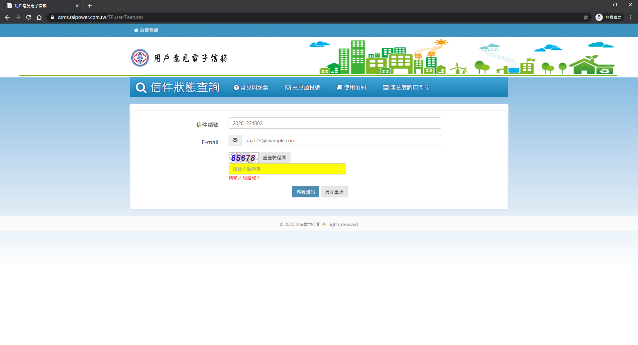638x345 pixels.
Task: Click the captcha image 85678
Action: pos(244,158)
